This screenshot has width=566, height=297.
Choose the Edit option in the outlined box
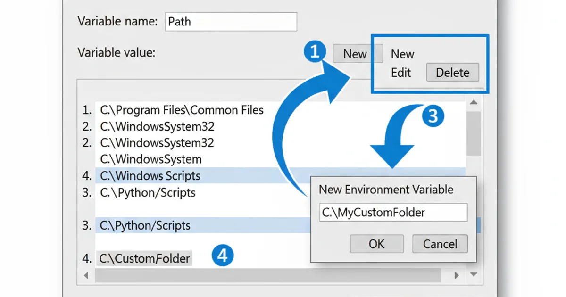point(401,73)
